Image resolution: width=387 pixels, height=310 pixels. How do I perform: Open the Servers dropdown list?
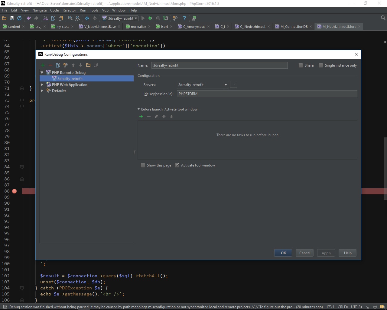pyautogui.click(x=226, y=85)
